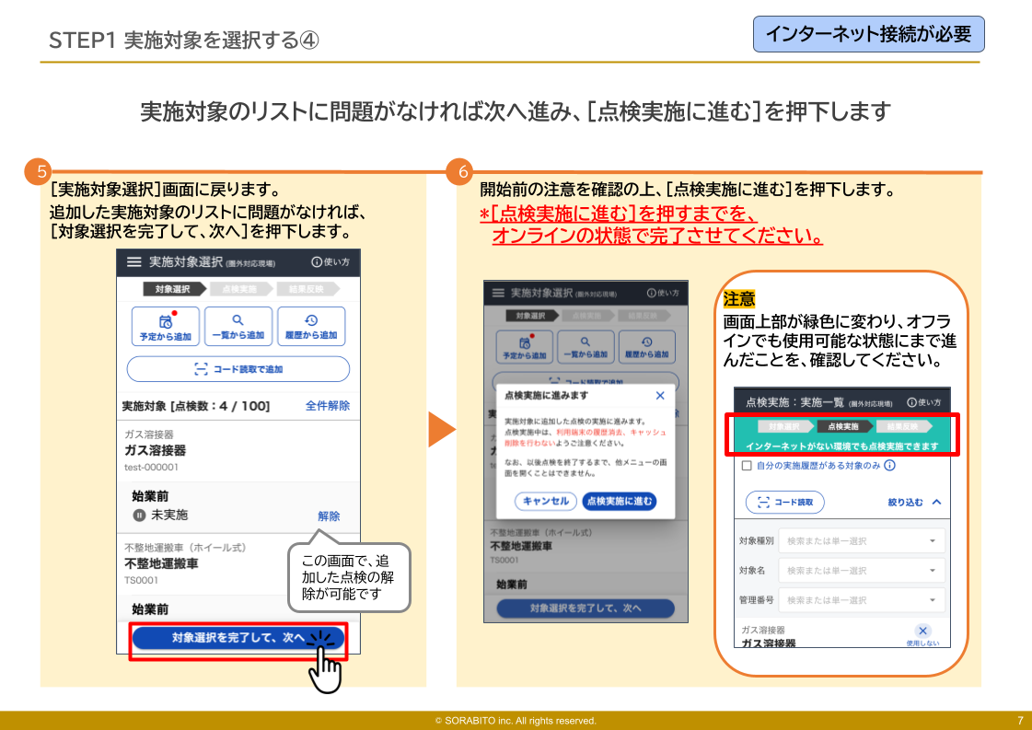Tap 一覧から追加 search icon in left screen
The width and height of the screenshot is (1032, 730).
click(238, 321)
